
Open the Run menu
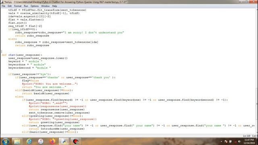point(26,6)
